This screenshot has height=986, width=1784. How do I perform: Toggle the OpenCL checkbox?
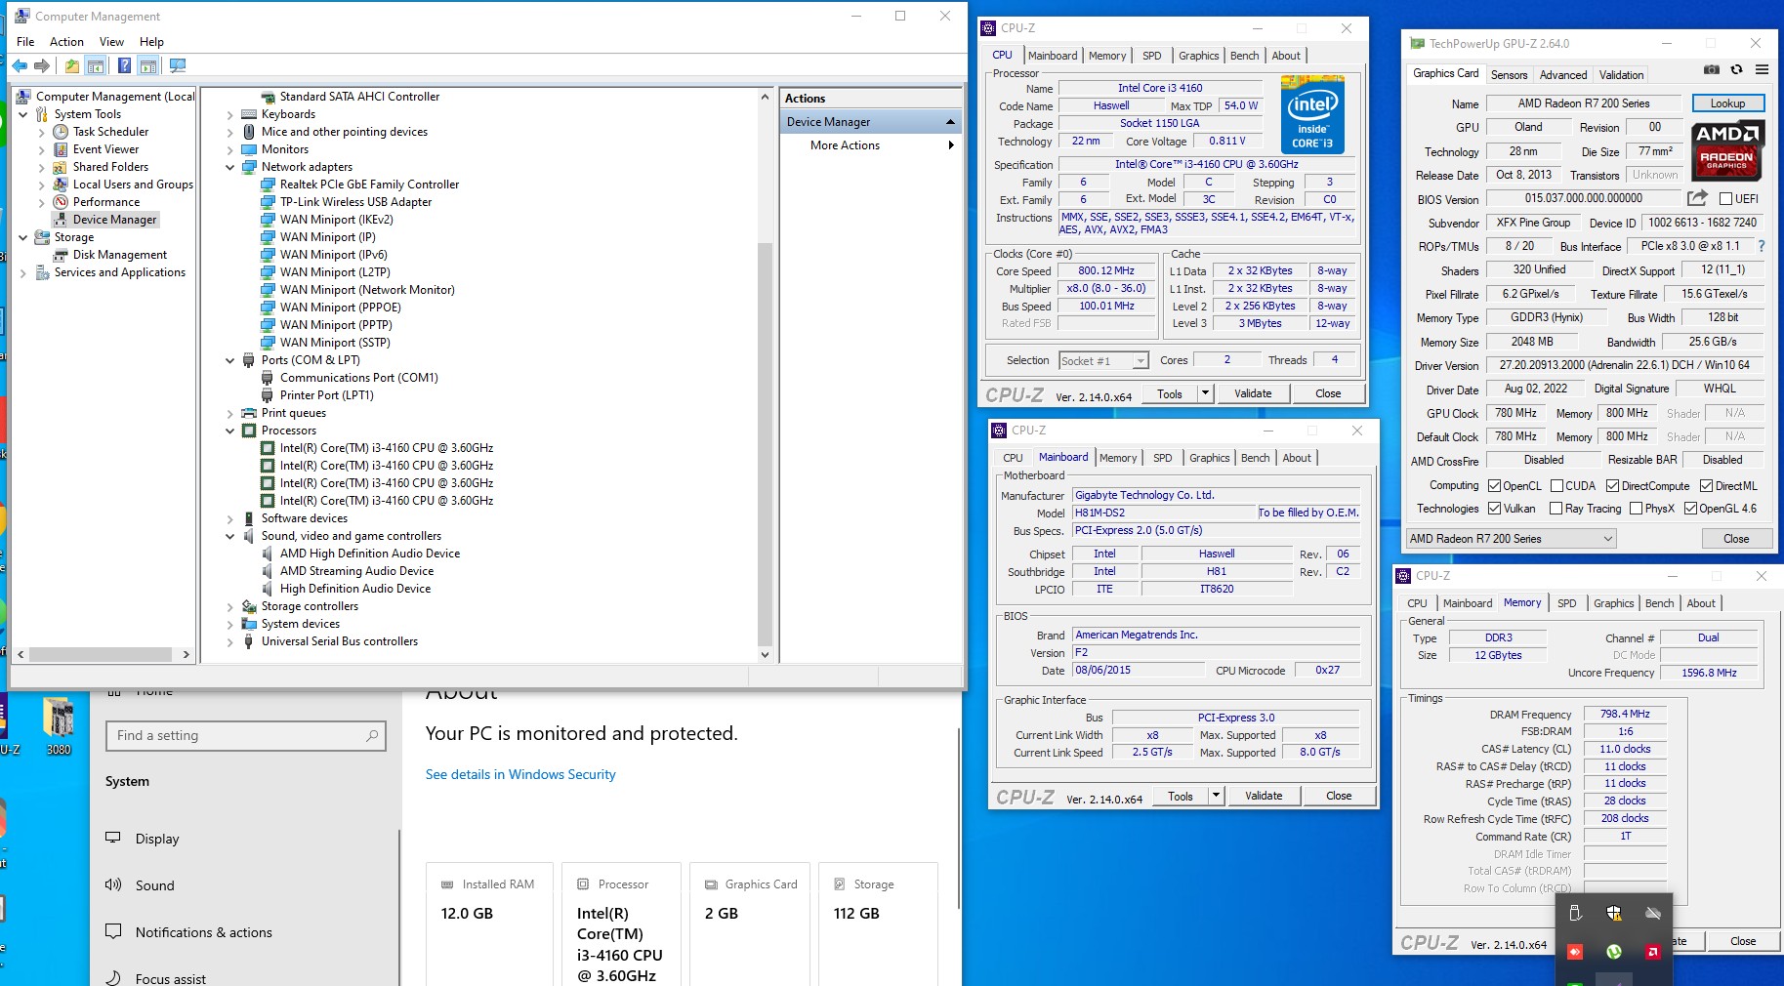pos(1494,486)
